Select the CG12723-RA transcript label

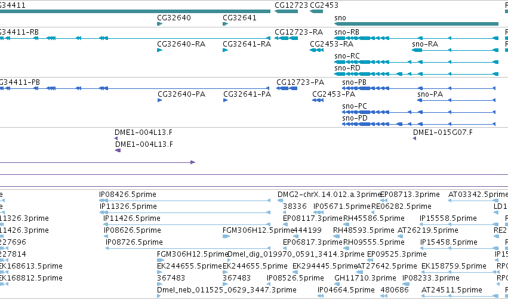click(298, 32)
